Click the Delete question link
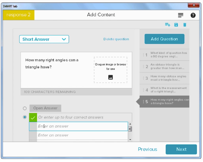The height and width of the screenshot is (162, 203). (x=116, y=39)
